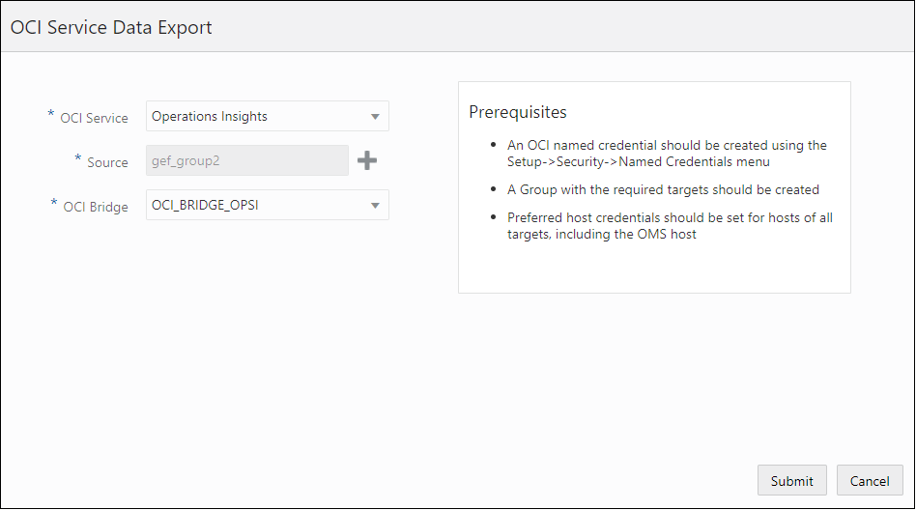Image resolution: width=916 pixels, height=510 pixels.
Task: Click the plus icon to add a source
Action: pos(367,161)
